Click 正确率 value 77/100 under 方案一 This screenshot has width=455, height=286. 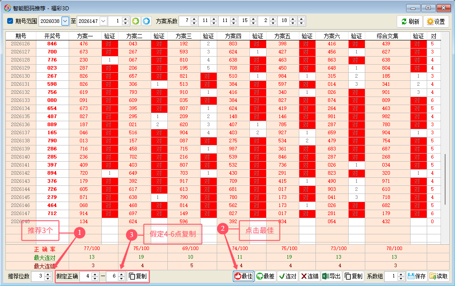92,249
